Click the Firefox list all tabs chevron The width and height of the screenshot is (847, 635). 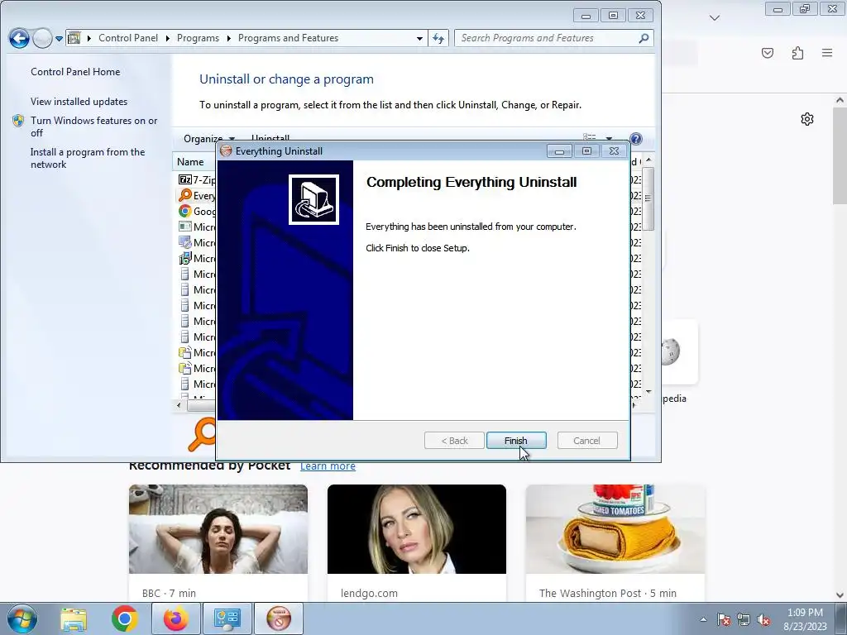click(x=715, y=18)
